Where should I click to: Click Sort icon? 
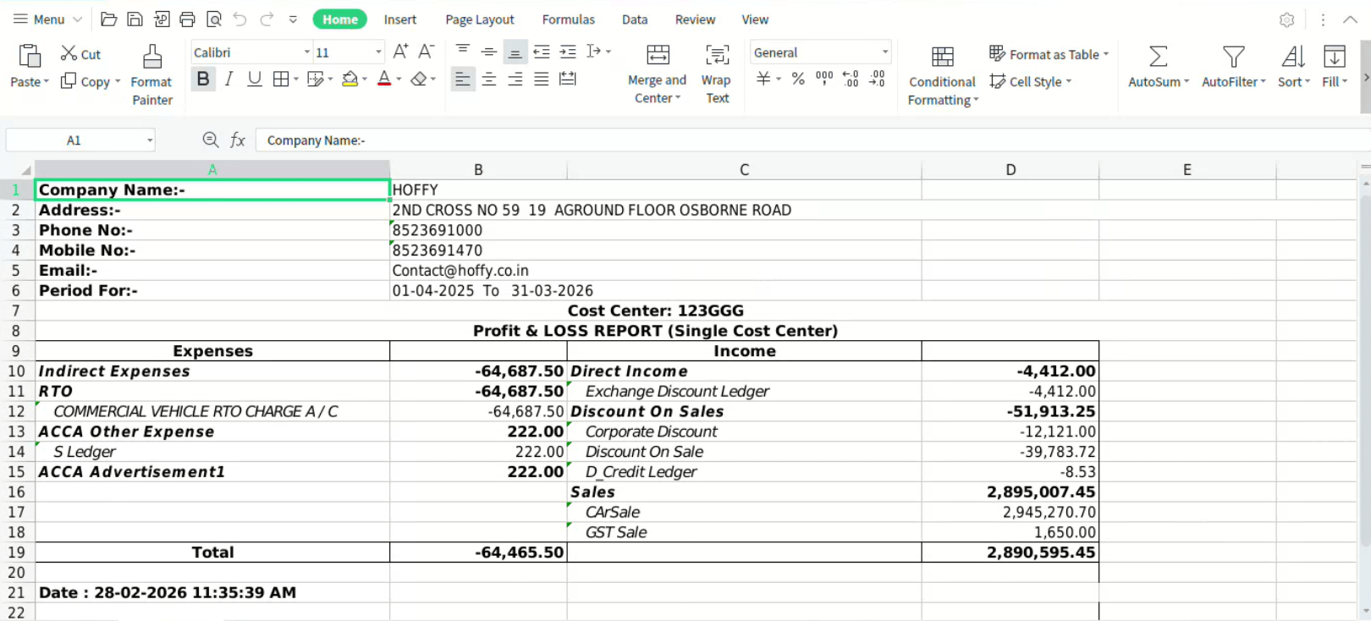click(1293, 57)
